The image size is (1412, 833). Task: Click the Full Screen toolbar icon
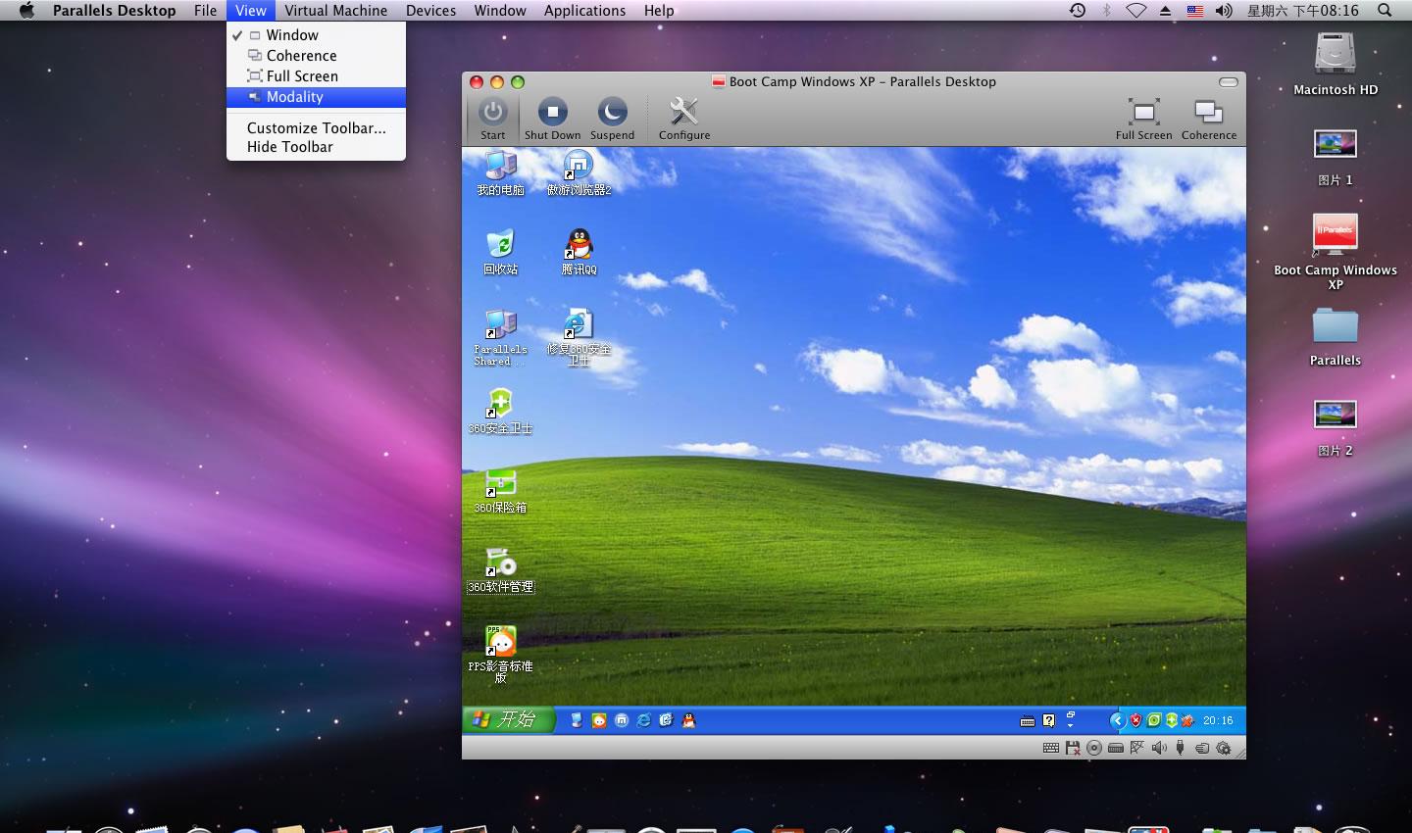coord(1143,119)
